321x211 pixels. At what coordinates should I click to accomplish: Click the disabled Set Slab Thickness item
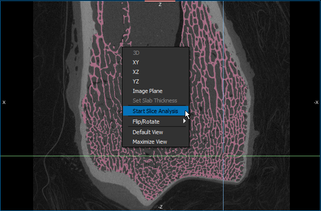click(154, 100)
